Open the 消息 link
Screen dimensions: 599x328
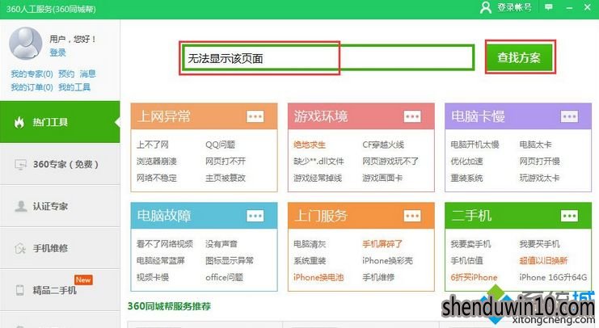pos(87,74)
